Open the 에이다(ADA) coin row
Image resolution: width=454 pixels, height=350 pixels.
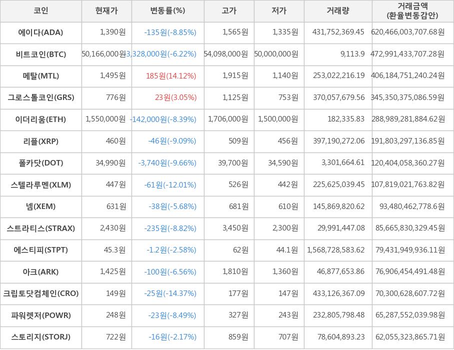[x=41, y=32]
